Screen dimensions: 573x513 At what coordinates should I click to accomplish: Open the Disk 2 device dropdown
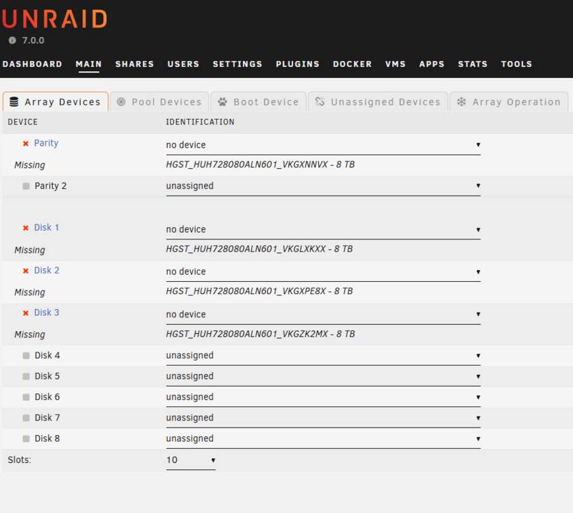[323, 272]
